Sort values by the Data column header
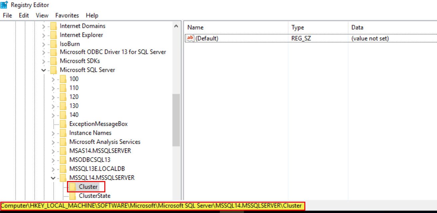The width and height of the screenshot is (437, 213). (x=393, y=27)
